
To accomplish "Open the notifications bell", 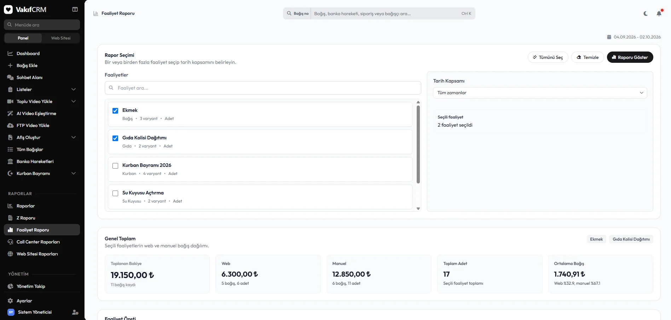I will click(659, 13).
